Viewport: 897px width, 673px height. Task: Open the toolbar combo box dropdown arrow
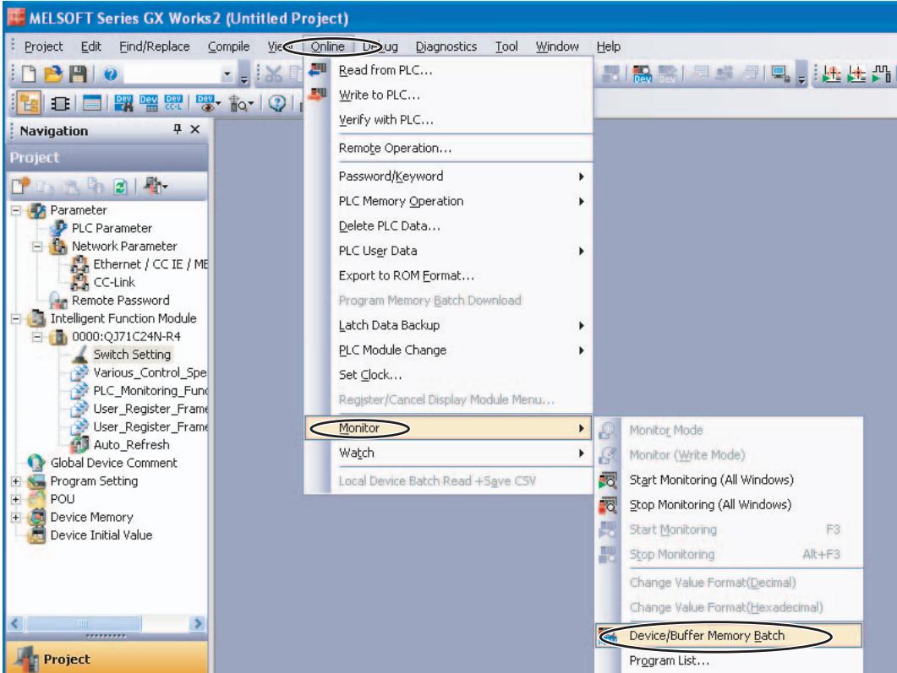pos(227,74)
